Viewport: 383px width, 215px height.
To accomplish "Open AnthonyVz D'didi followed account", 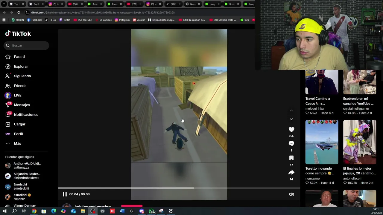I will [x=23, y=165].
